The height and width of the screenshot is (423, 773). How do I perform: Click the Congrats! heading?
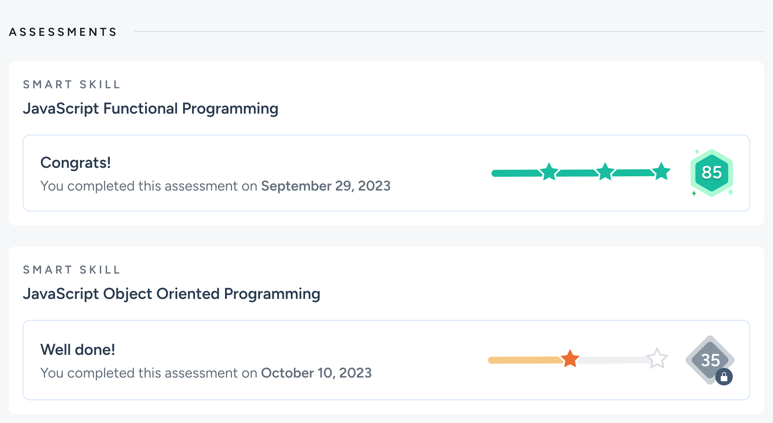pos(75,163)
